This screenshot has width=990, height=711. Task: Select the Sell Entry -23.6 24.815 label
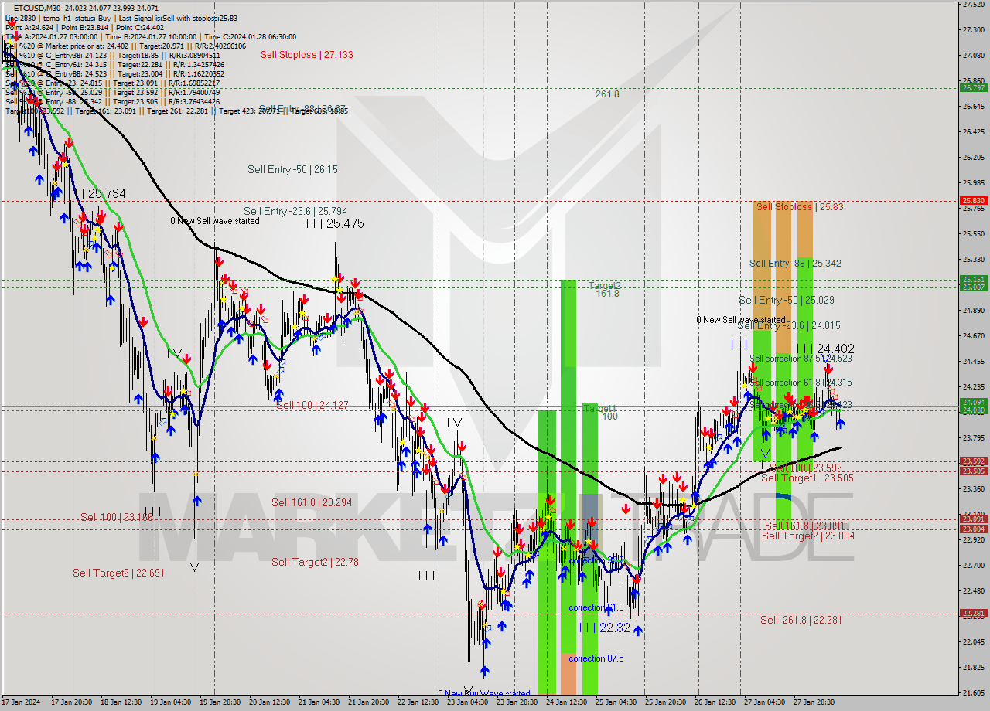(789, 326)
